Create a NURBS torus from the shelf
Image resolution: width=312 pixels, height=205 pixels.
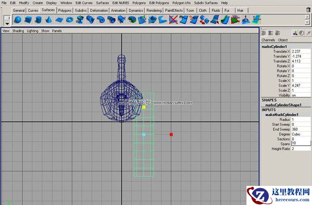pos(70,20)
